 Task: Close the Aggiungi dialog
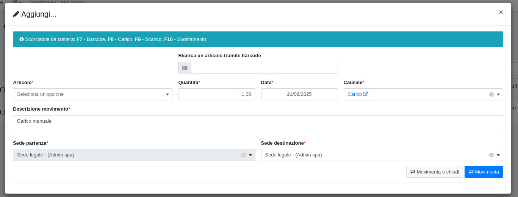tap(501, 12)
